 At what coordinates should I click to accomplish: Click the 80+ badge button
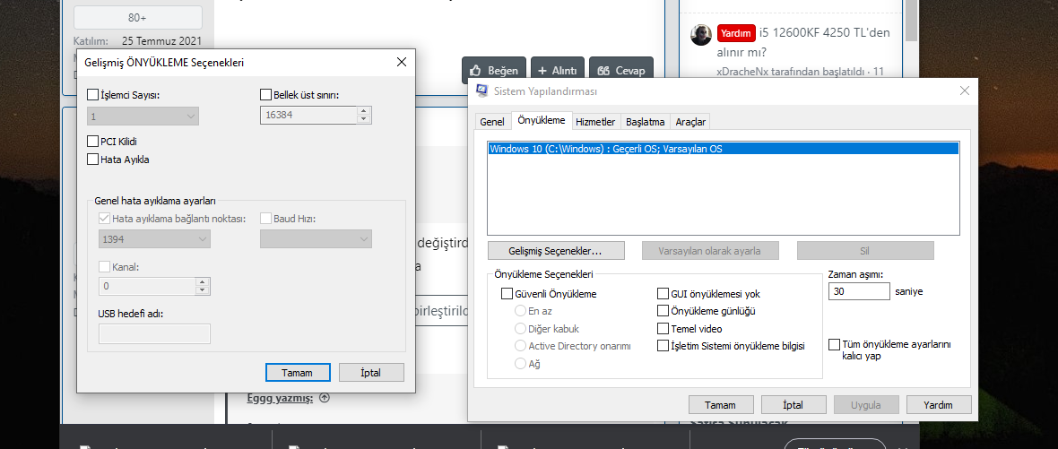coord(138,18)
